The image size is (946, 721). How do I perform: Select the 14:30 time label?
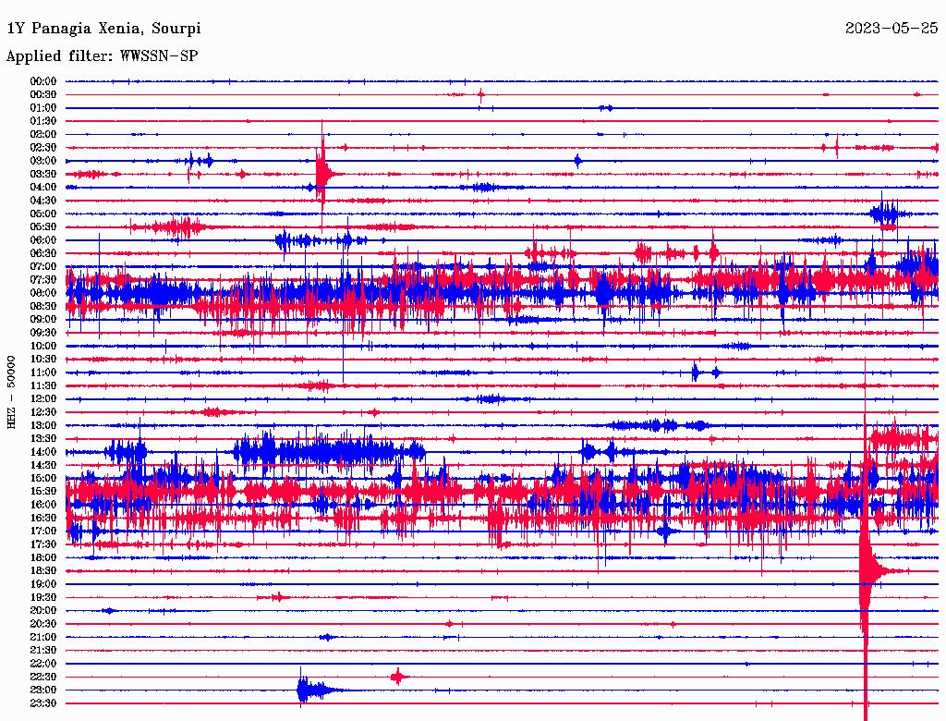pos(43,466)
